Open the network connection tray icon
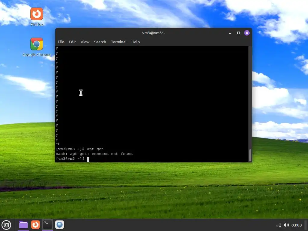The image size is (308, 231). [x=279, y=225]
